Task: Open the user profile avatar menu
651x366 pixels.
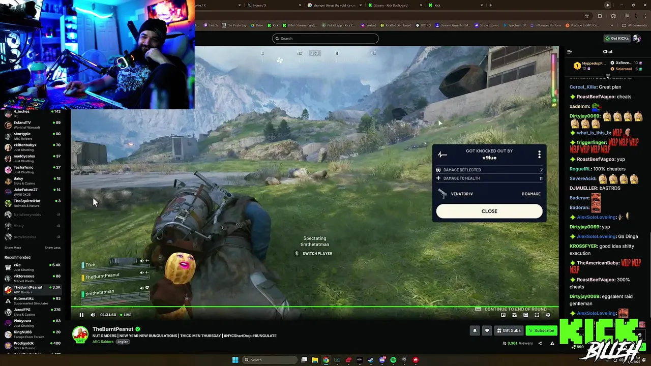Action: tap(636, 39)
